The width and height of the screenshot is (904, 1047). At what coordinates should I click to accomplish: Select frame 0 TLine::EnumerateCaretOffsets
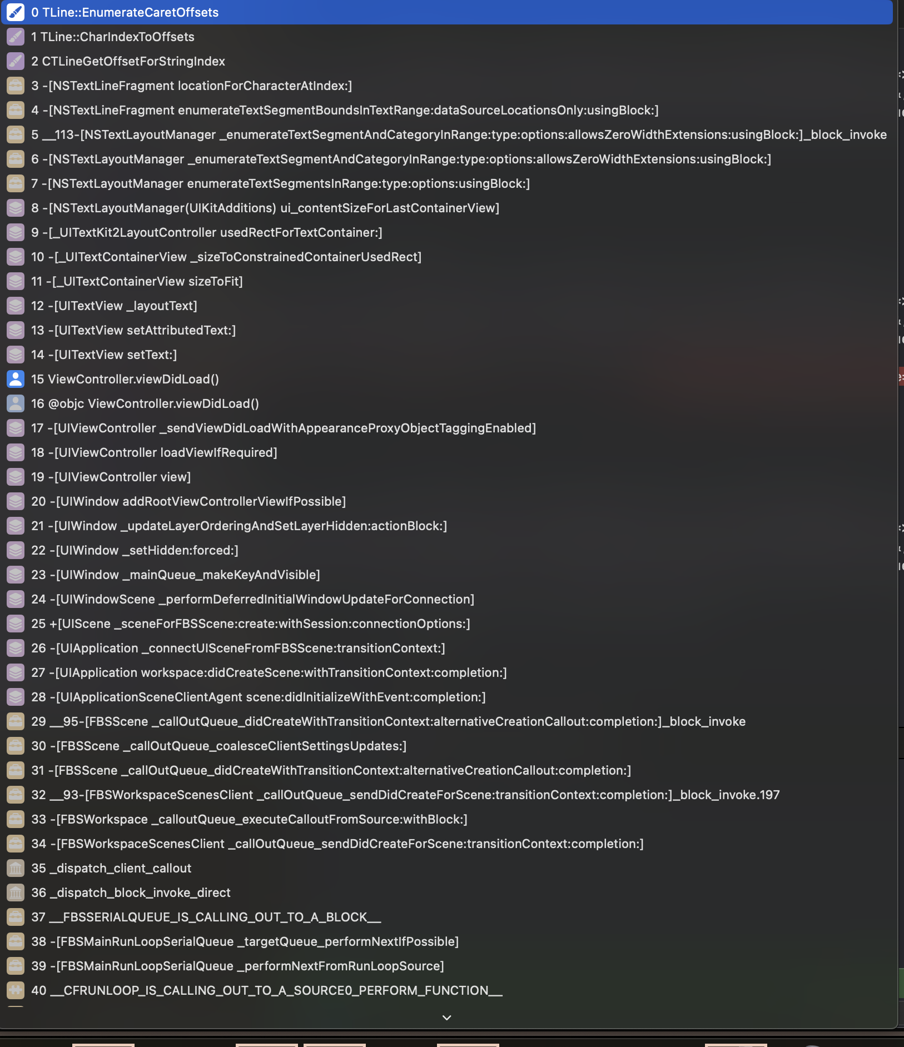(x=447, y=12)
